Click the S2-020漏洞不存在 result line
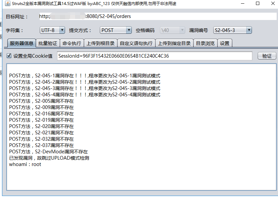 click(41, 126)
